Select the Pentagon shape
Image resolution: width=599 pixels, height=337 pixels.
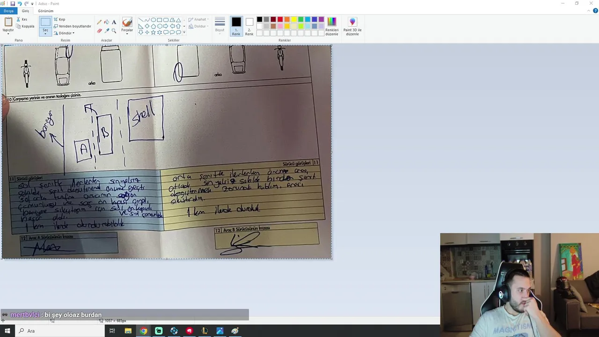pos(153,26)
